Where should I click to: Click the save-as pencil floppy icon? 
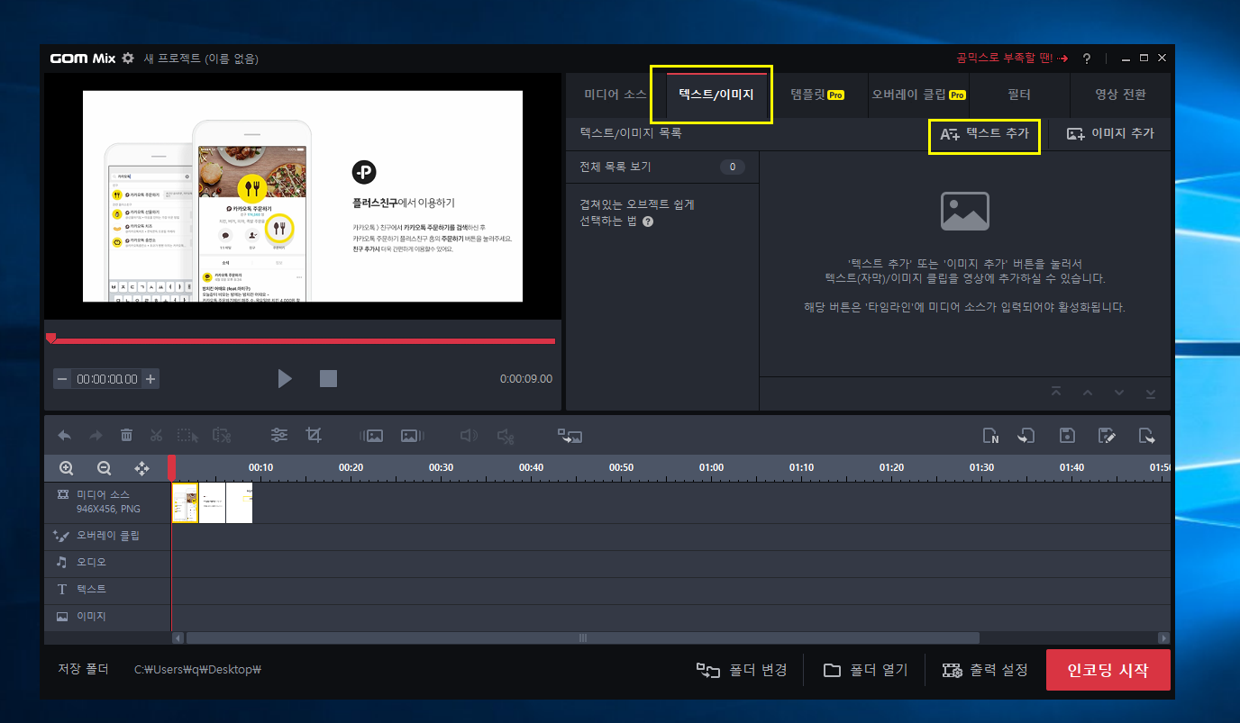click(1108, 436)
